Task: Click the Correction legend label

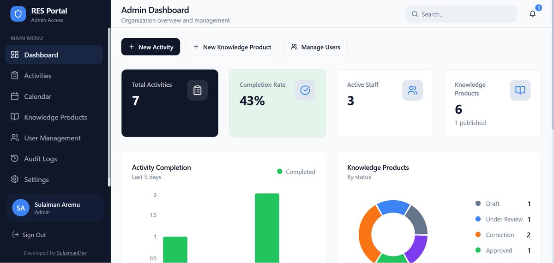Action: pyautogui.click(x=500, y=235)
